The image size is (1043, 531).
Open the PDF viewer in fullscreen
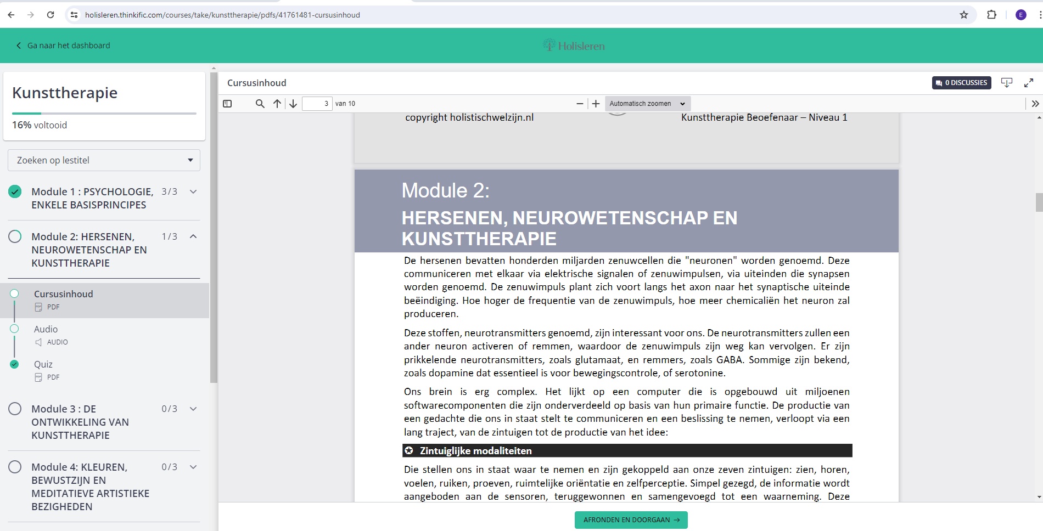pyautogui.click(x=1029, y=82)
